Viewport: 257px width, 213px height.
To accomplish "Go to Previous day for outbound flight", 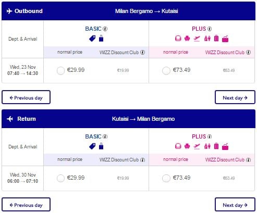I will point(26,97).
